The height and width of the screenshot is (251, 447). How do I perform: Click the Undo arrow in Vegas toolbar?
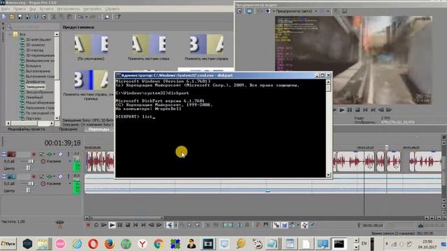(80, 17)
